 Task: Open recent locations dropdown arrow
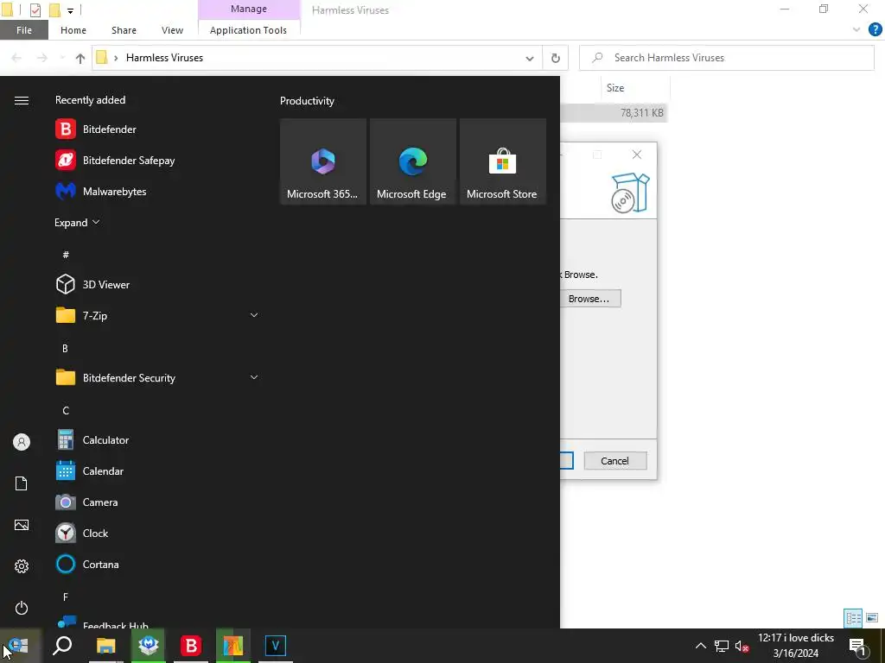click(x=62, y=58)
